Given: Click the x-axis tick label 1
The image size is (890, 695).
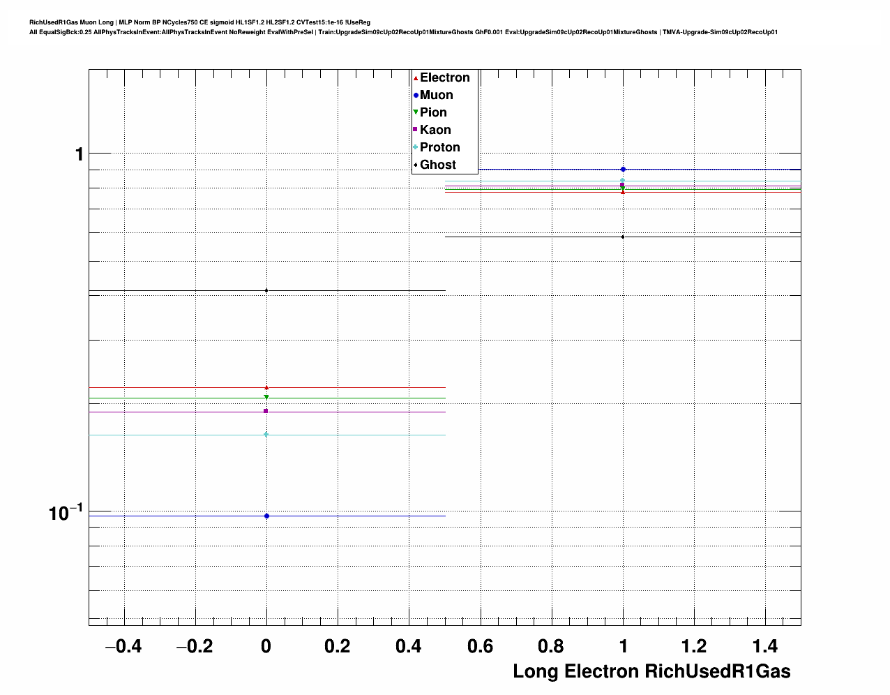Looking at the screenshot, I should click(623, 646).
